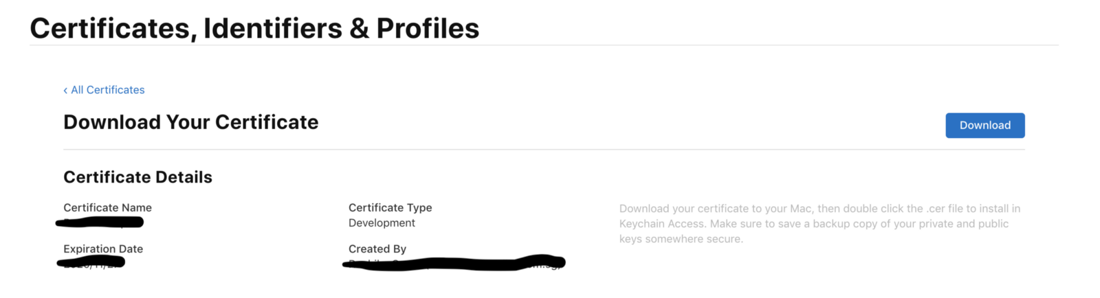Click the Download Your Certificate heading
Viewport: 1100px width, 298px height.
[190, 122]
